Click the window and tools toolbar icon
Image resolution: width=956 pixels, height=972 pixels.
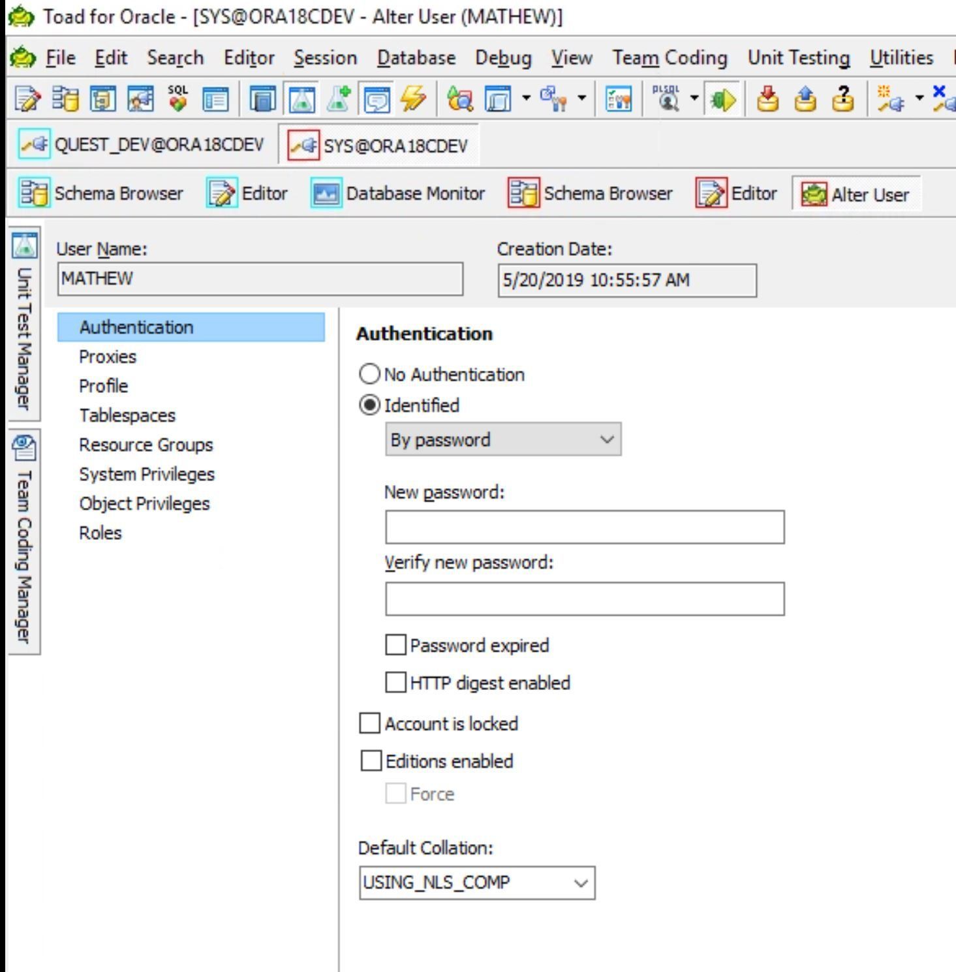(555, 99)
